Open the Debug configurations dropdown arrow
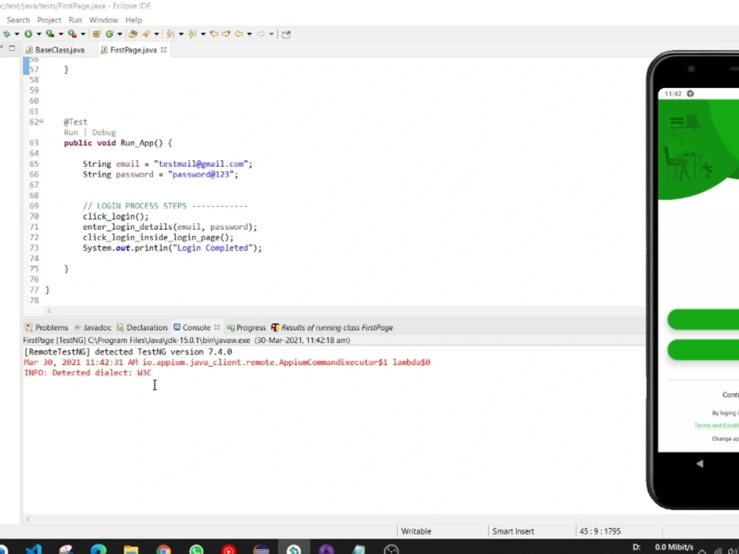The width and height of the screenshot is (739, 554). click(x=16, y=34)
